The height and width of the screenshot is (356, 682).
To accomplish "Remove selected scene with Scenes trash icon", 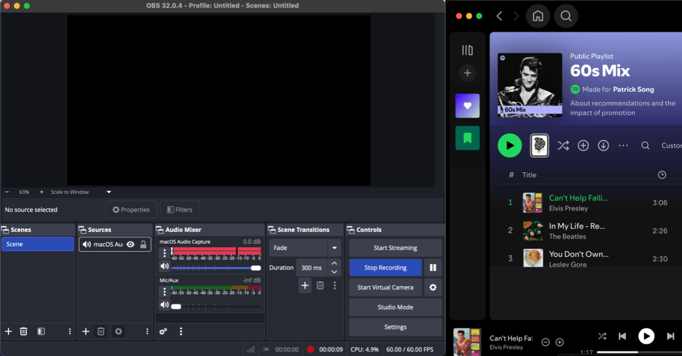I will (x=24, y=331).
